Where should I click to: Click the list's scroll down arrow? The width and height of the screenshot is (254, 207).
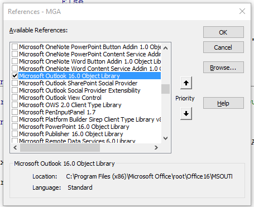click(165, 138)
